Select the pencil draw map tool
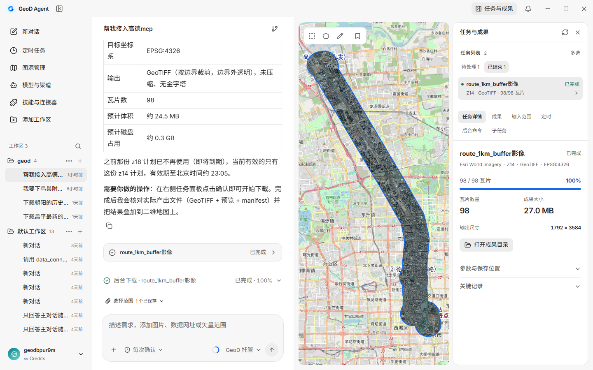This screenshot has height=370, width=593. 340,36
